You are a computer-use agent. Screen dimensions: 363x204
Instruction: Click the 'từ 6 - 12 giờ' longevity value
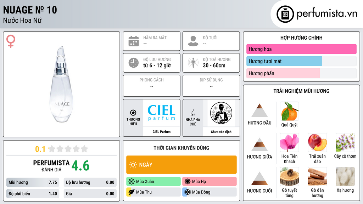(157, 66)
